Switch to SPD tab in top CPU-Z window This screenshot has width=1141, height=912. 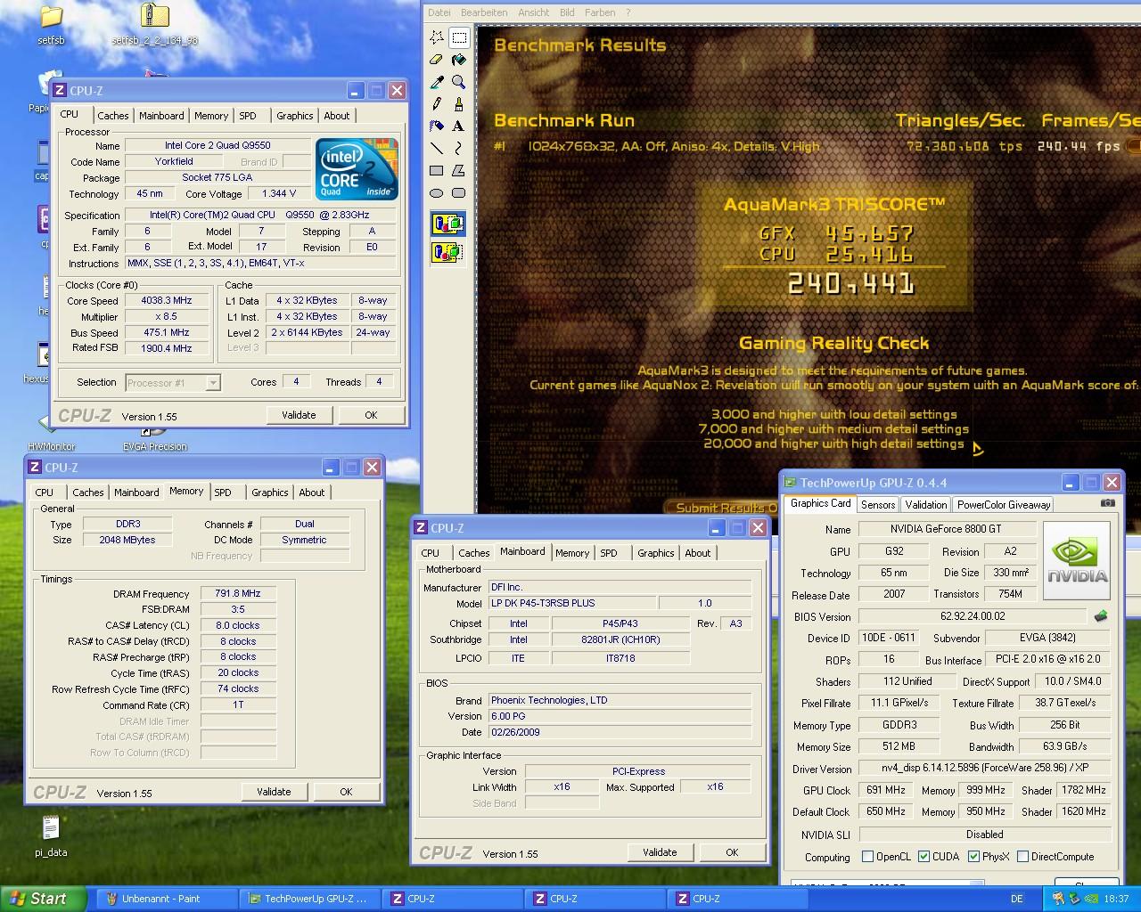pos(248,116)
